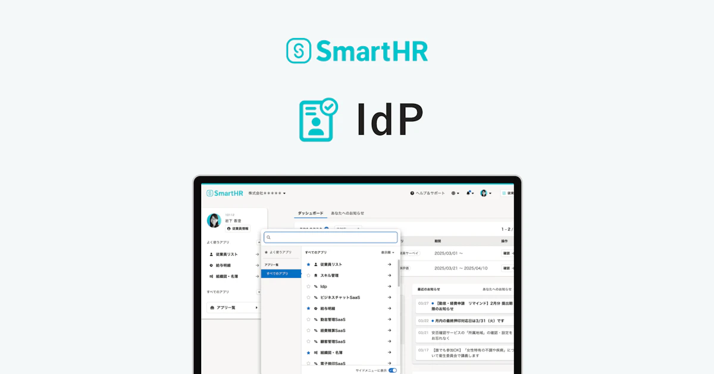This screenshot has height=374, width=714.
Task: Click the 岩下 香澄 profile photo
Action: click(x=214, y=220)
